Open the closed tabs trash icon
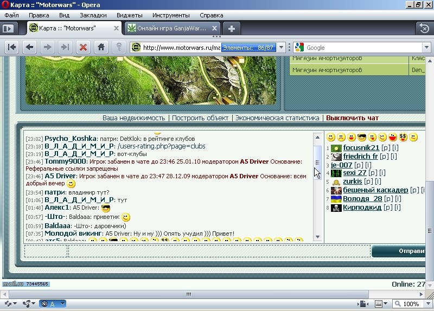This screenshot has width=434, height=311. pyautogui.click(x=424, y=28)
